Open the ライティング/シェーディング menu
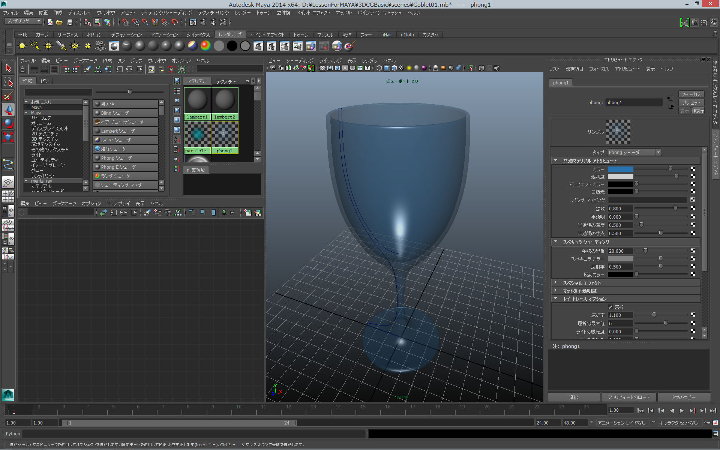The height and width of the screenshot is (450, 720). coord(166,13)
